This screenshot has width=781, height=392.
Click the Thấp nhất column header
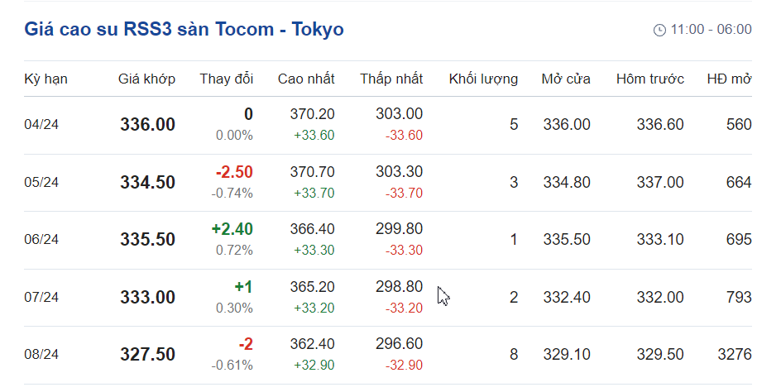pyautogui.click(x=391, y=79)
